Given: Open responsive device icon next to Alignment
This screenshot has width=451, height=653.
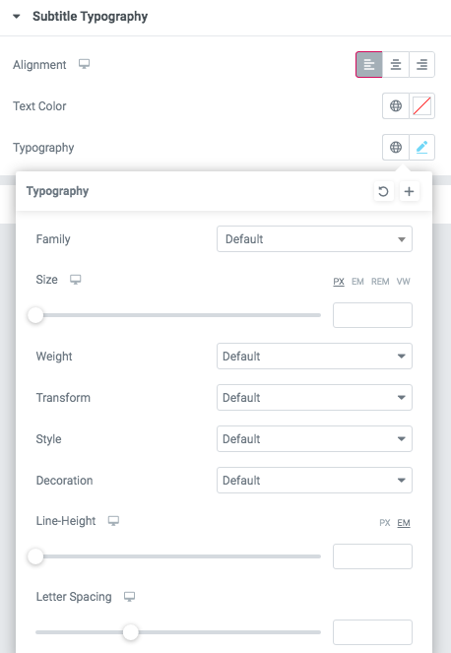Looking at the screenshot, I should coord(84,64).
